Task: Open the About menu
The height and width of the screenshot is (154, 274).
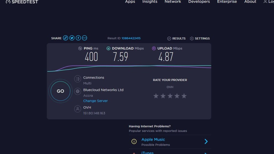Action: [x=250, y=2]
